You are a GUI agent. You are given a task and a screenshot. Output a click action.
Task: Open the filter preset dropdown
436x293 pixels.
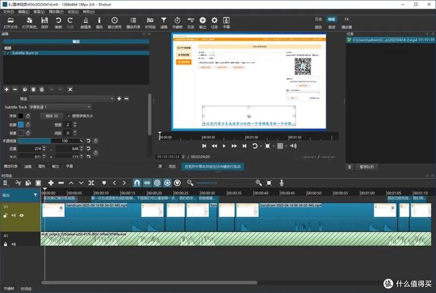(x=72, y=98)
